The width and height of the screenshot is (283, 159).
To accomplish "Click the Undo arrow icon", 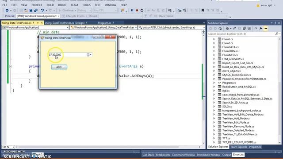I will pyautogui.click(x=42, y=11).
